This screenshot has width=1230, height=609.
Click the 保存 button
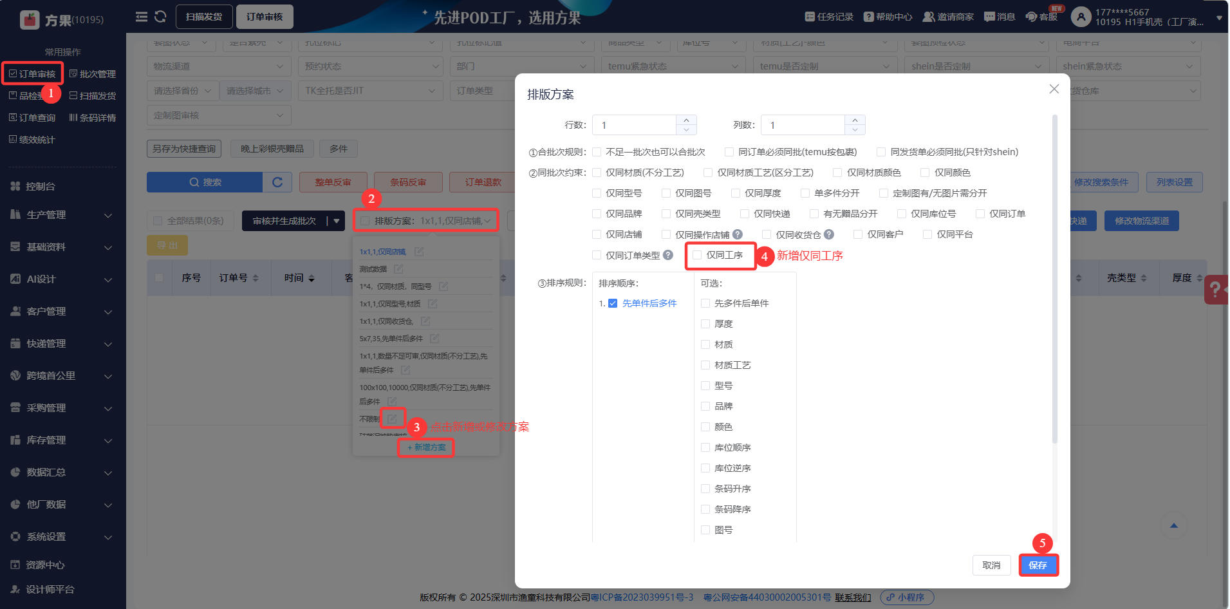1038,565
